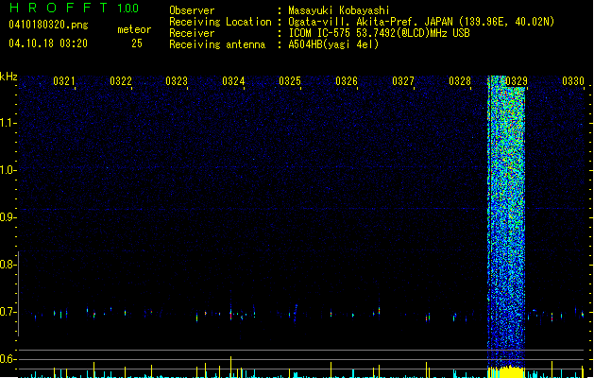
Task: Select the filename 0410180320.png
Action: coord(48,25)
